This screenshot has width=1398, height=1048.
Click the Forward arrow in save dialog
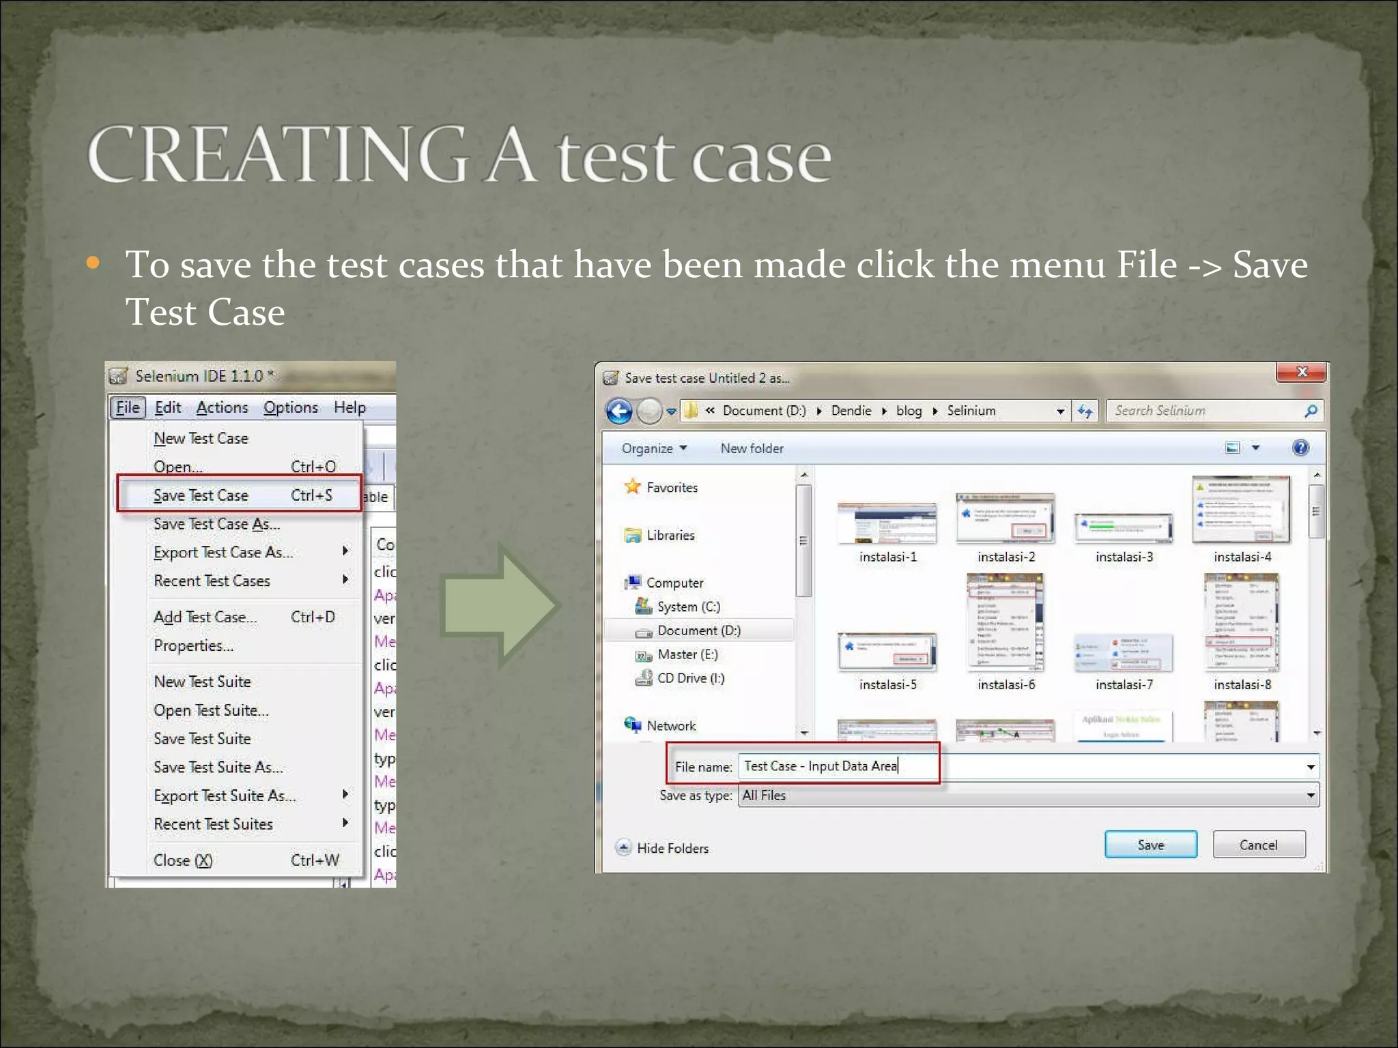pyautogui.click(x=649, y=411)
